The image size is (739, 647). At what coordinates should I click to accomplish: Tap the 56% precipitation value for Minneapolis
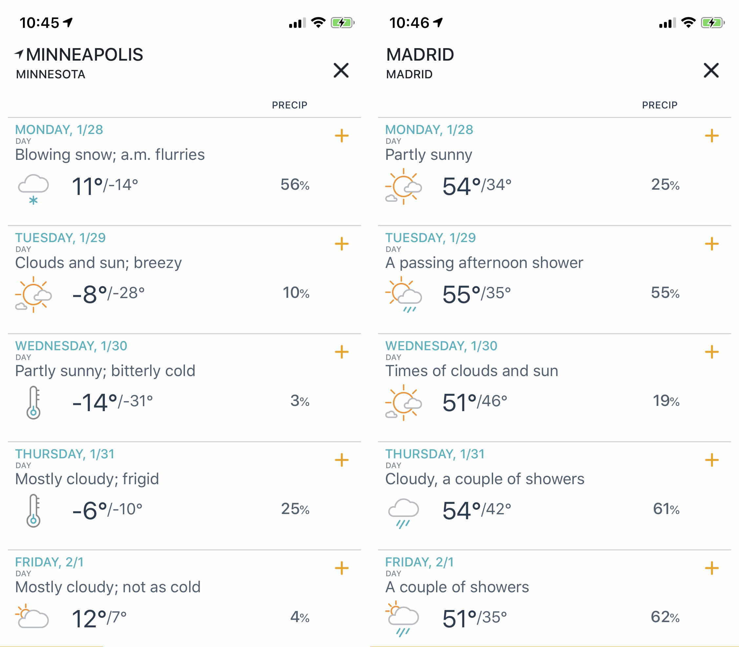coord(295,185)
